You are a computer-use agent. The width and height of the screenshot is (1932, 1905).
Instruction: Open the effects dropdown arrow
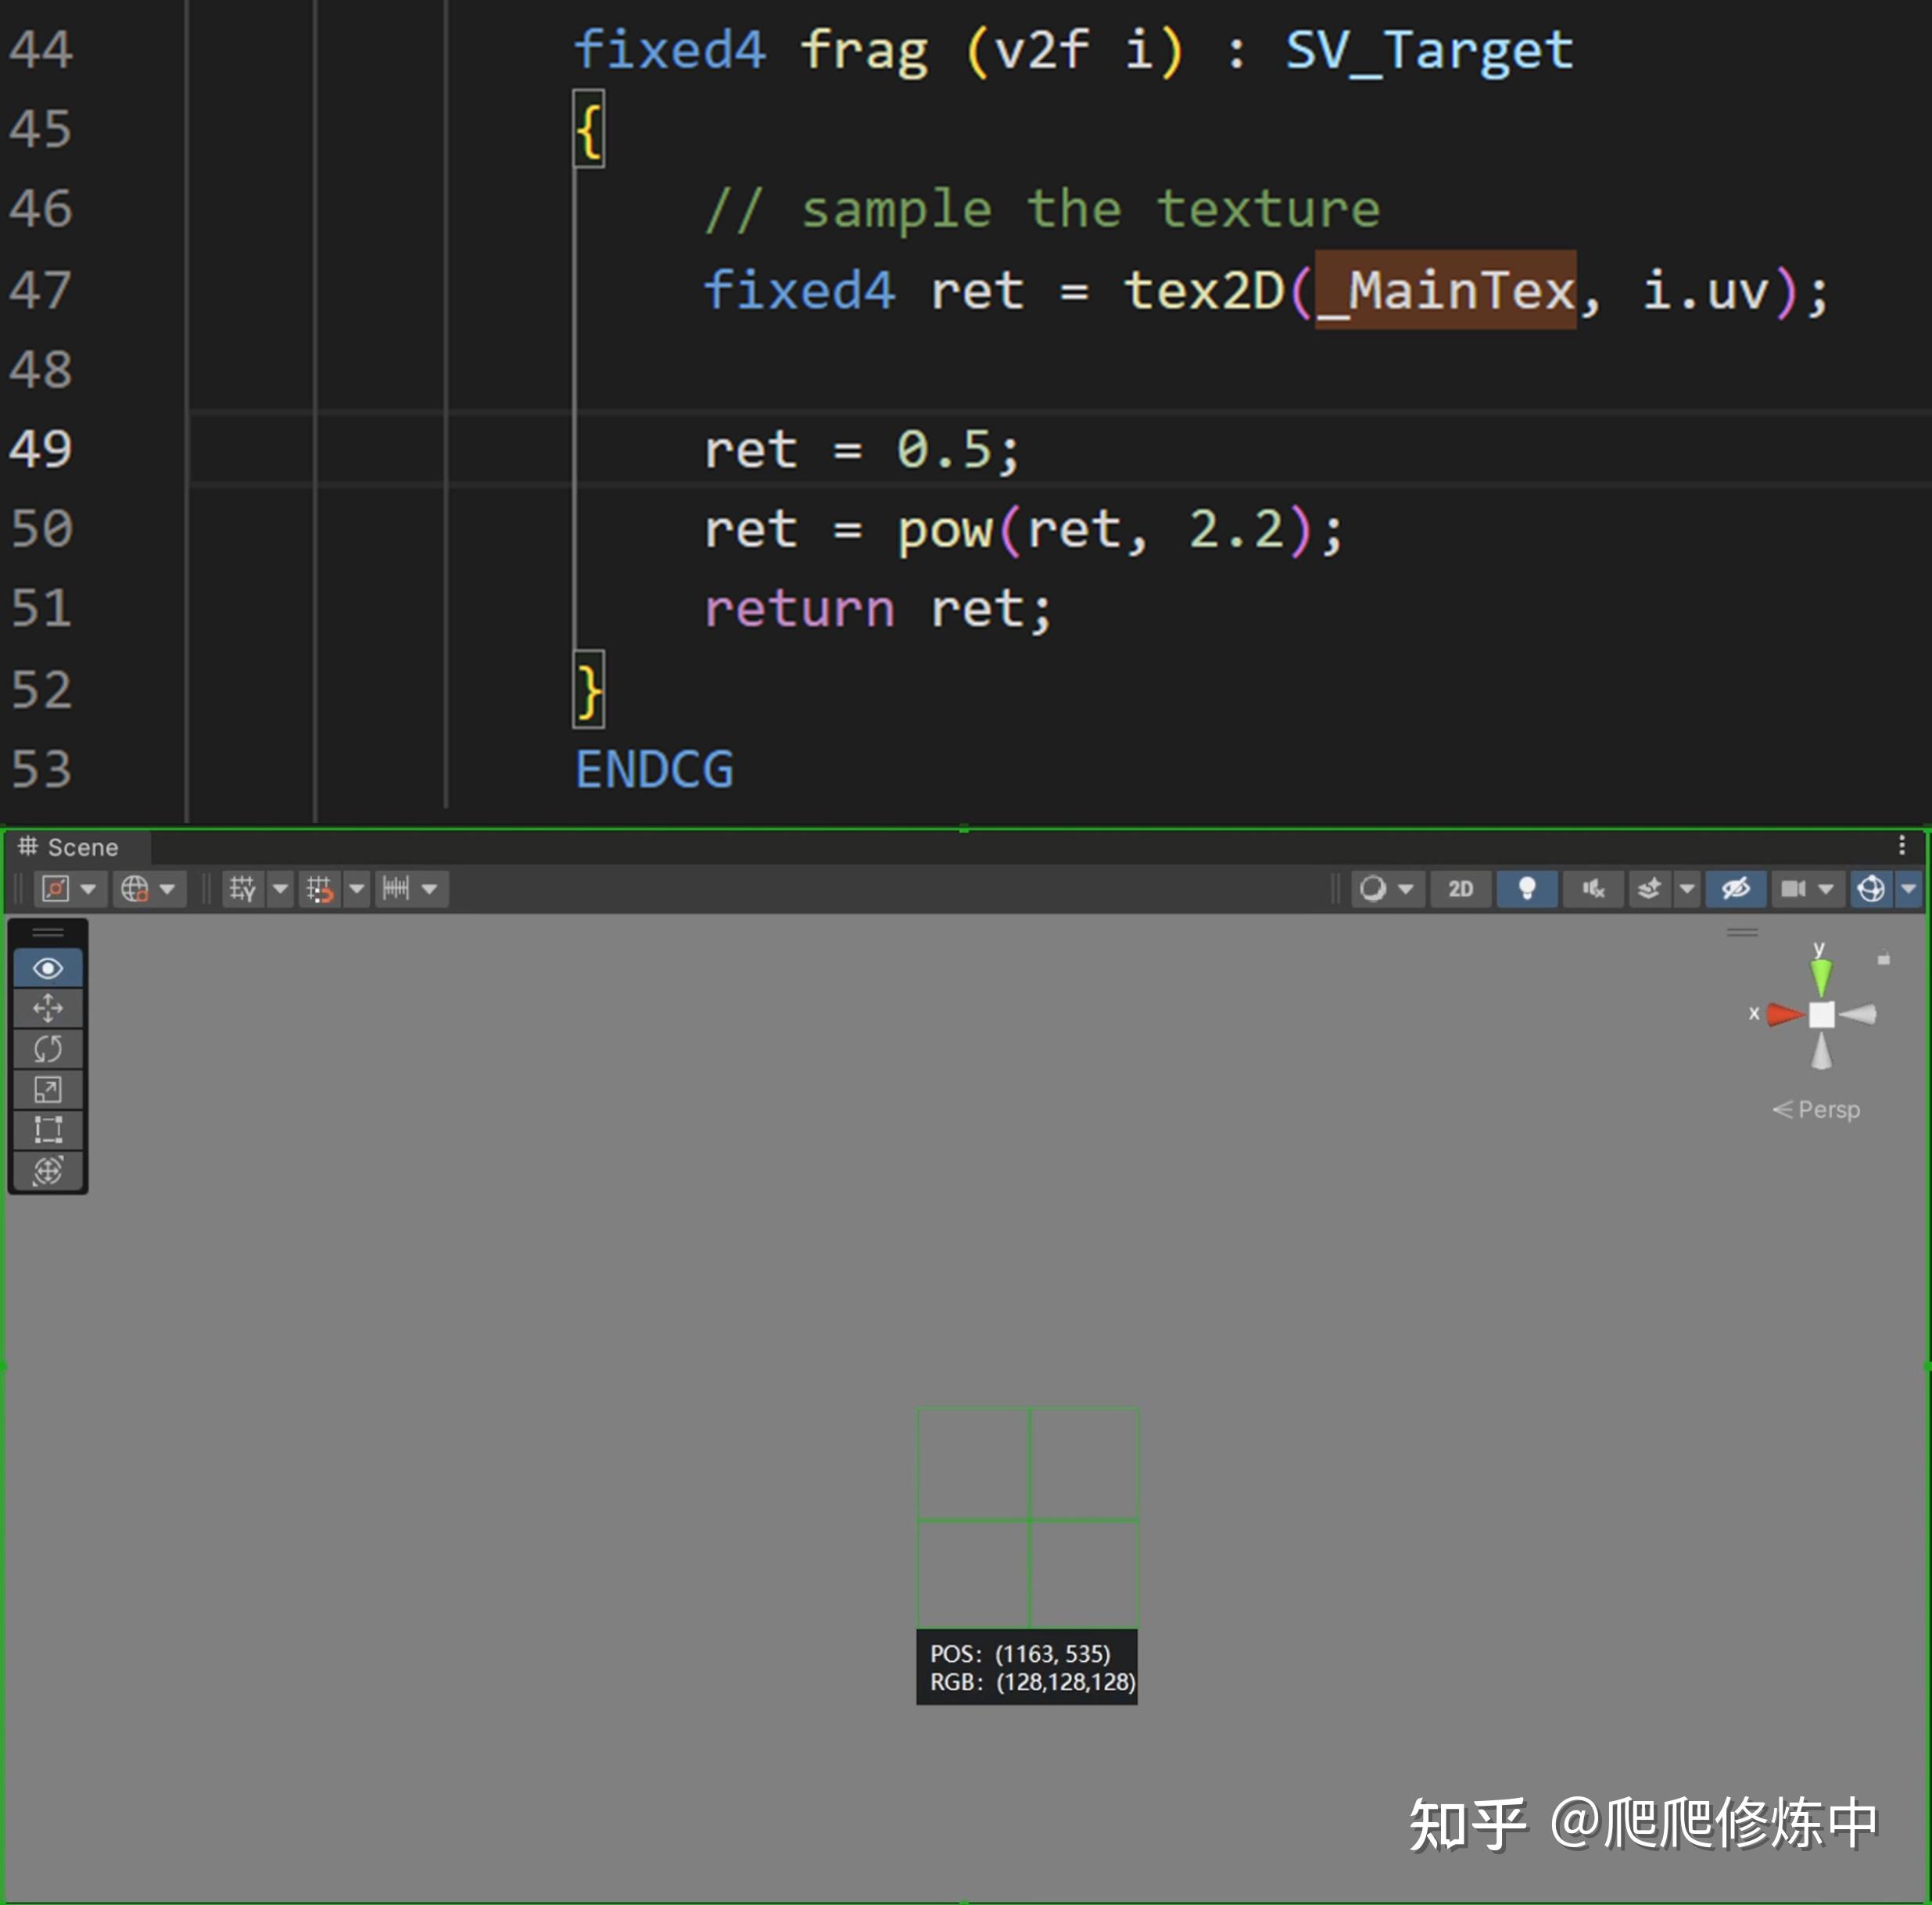tap(1687, 888)
